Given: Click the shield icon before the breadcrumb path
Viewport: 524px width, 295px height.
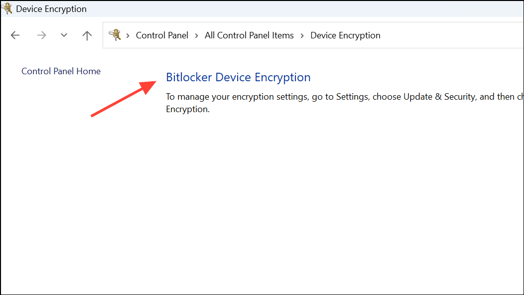Looking at the screenshot, I should (x=116, y=35).
